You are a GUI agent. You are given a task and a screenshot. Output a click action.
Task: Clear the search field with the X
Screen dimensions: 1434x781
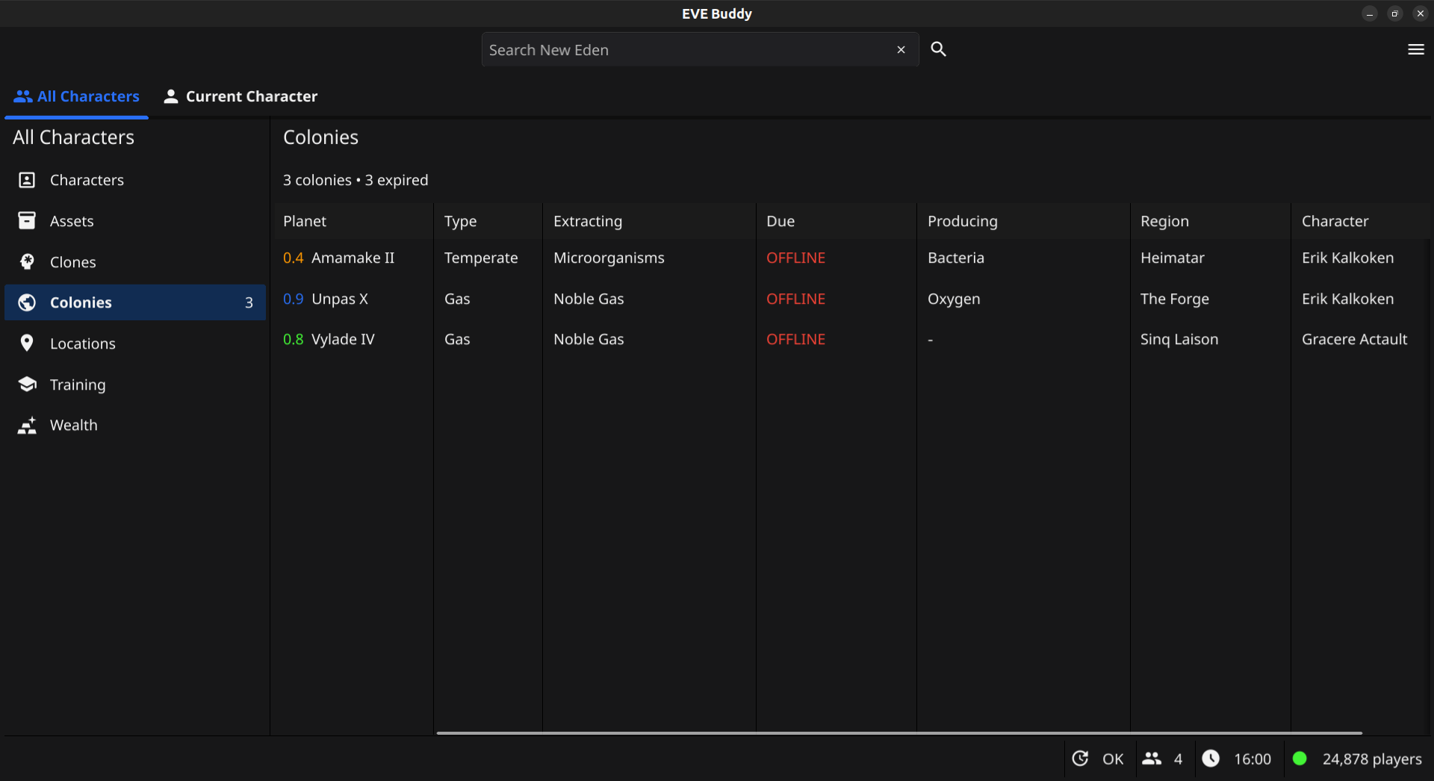(901, 50)
